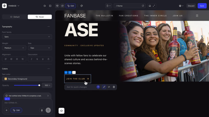Image resolution: width=209 pixels, height=117 pixels.
Task: Open Secondary foreground text color swatch
Action: pos(27,79)
